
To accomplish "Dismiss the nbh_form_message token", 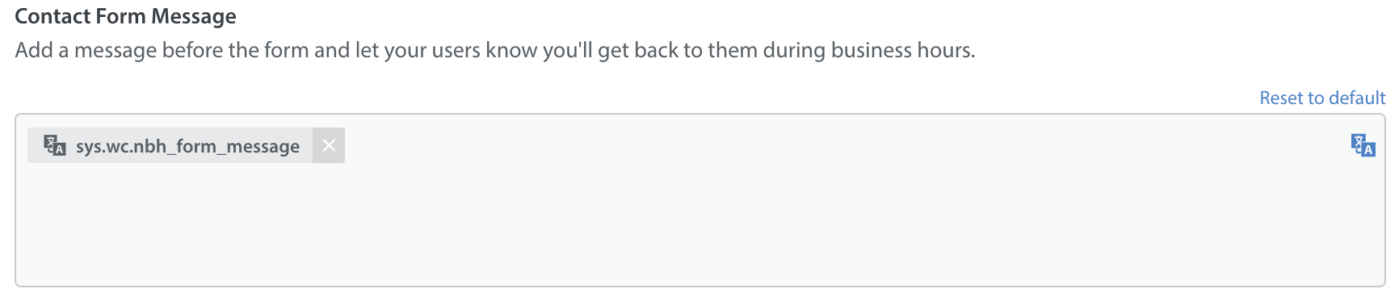I will click(329, 145).
